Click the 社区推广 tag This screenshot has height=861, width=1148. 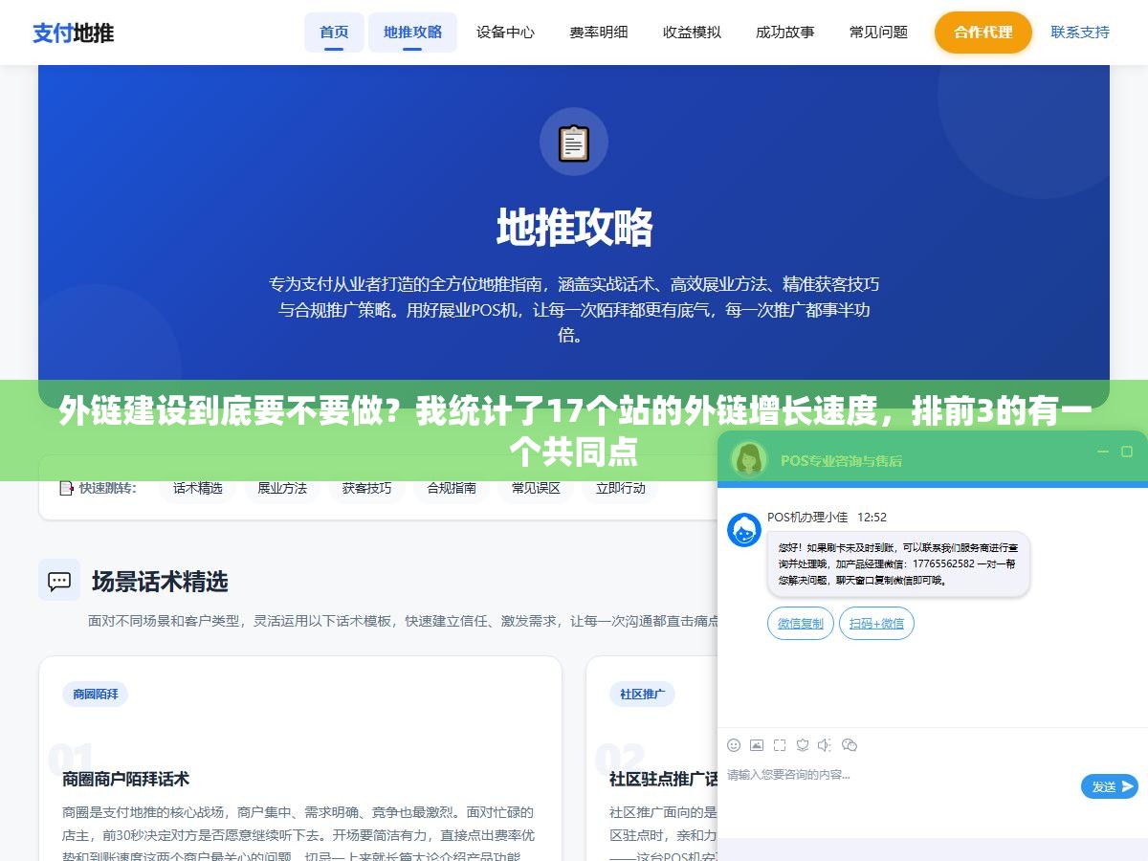pos(642,694)
